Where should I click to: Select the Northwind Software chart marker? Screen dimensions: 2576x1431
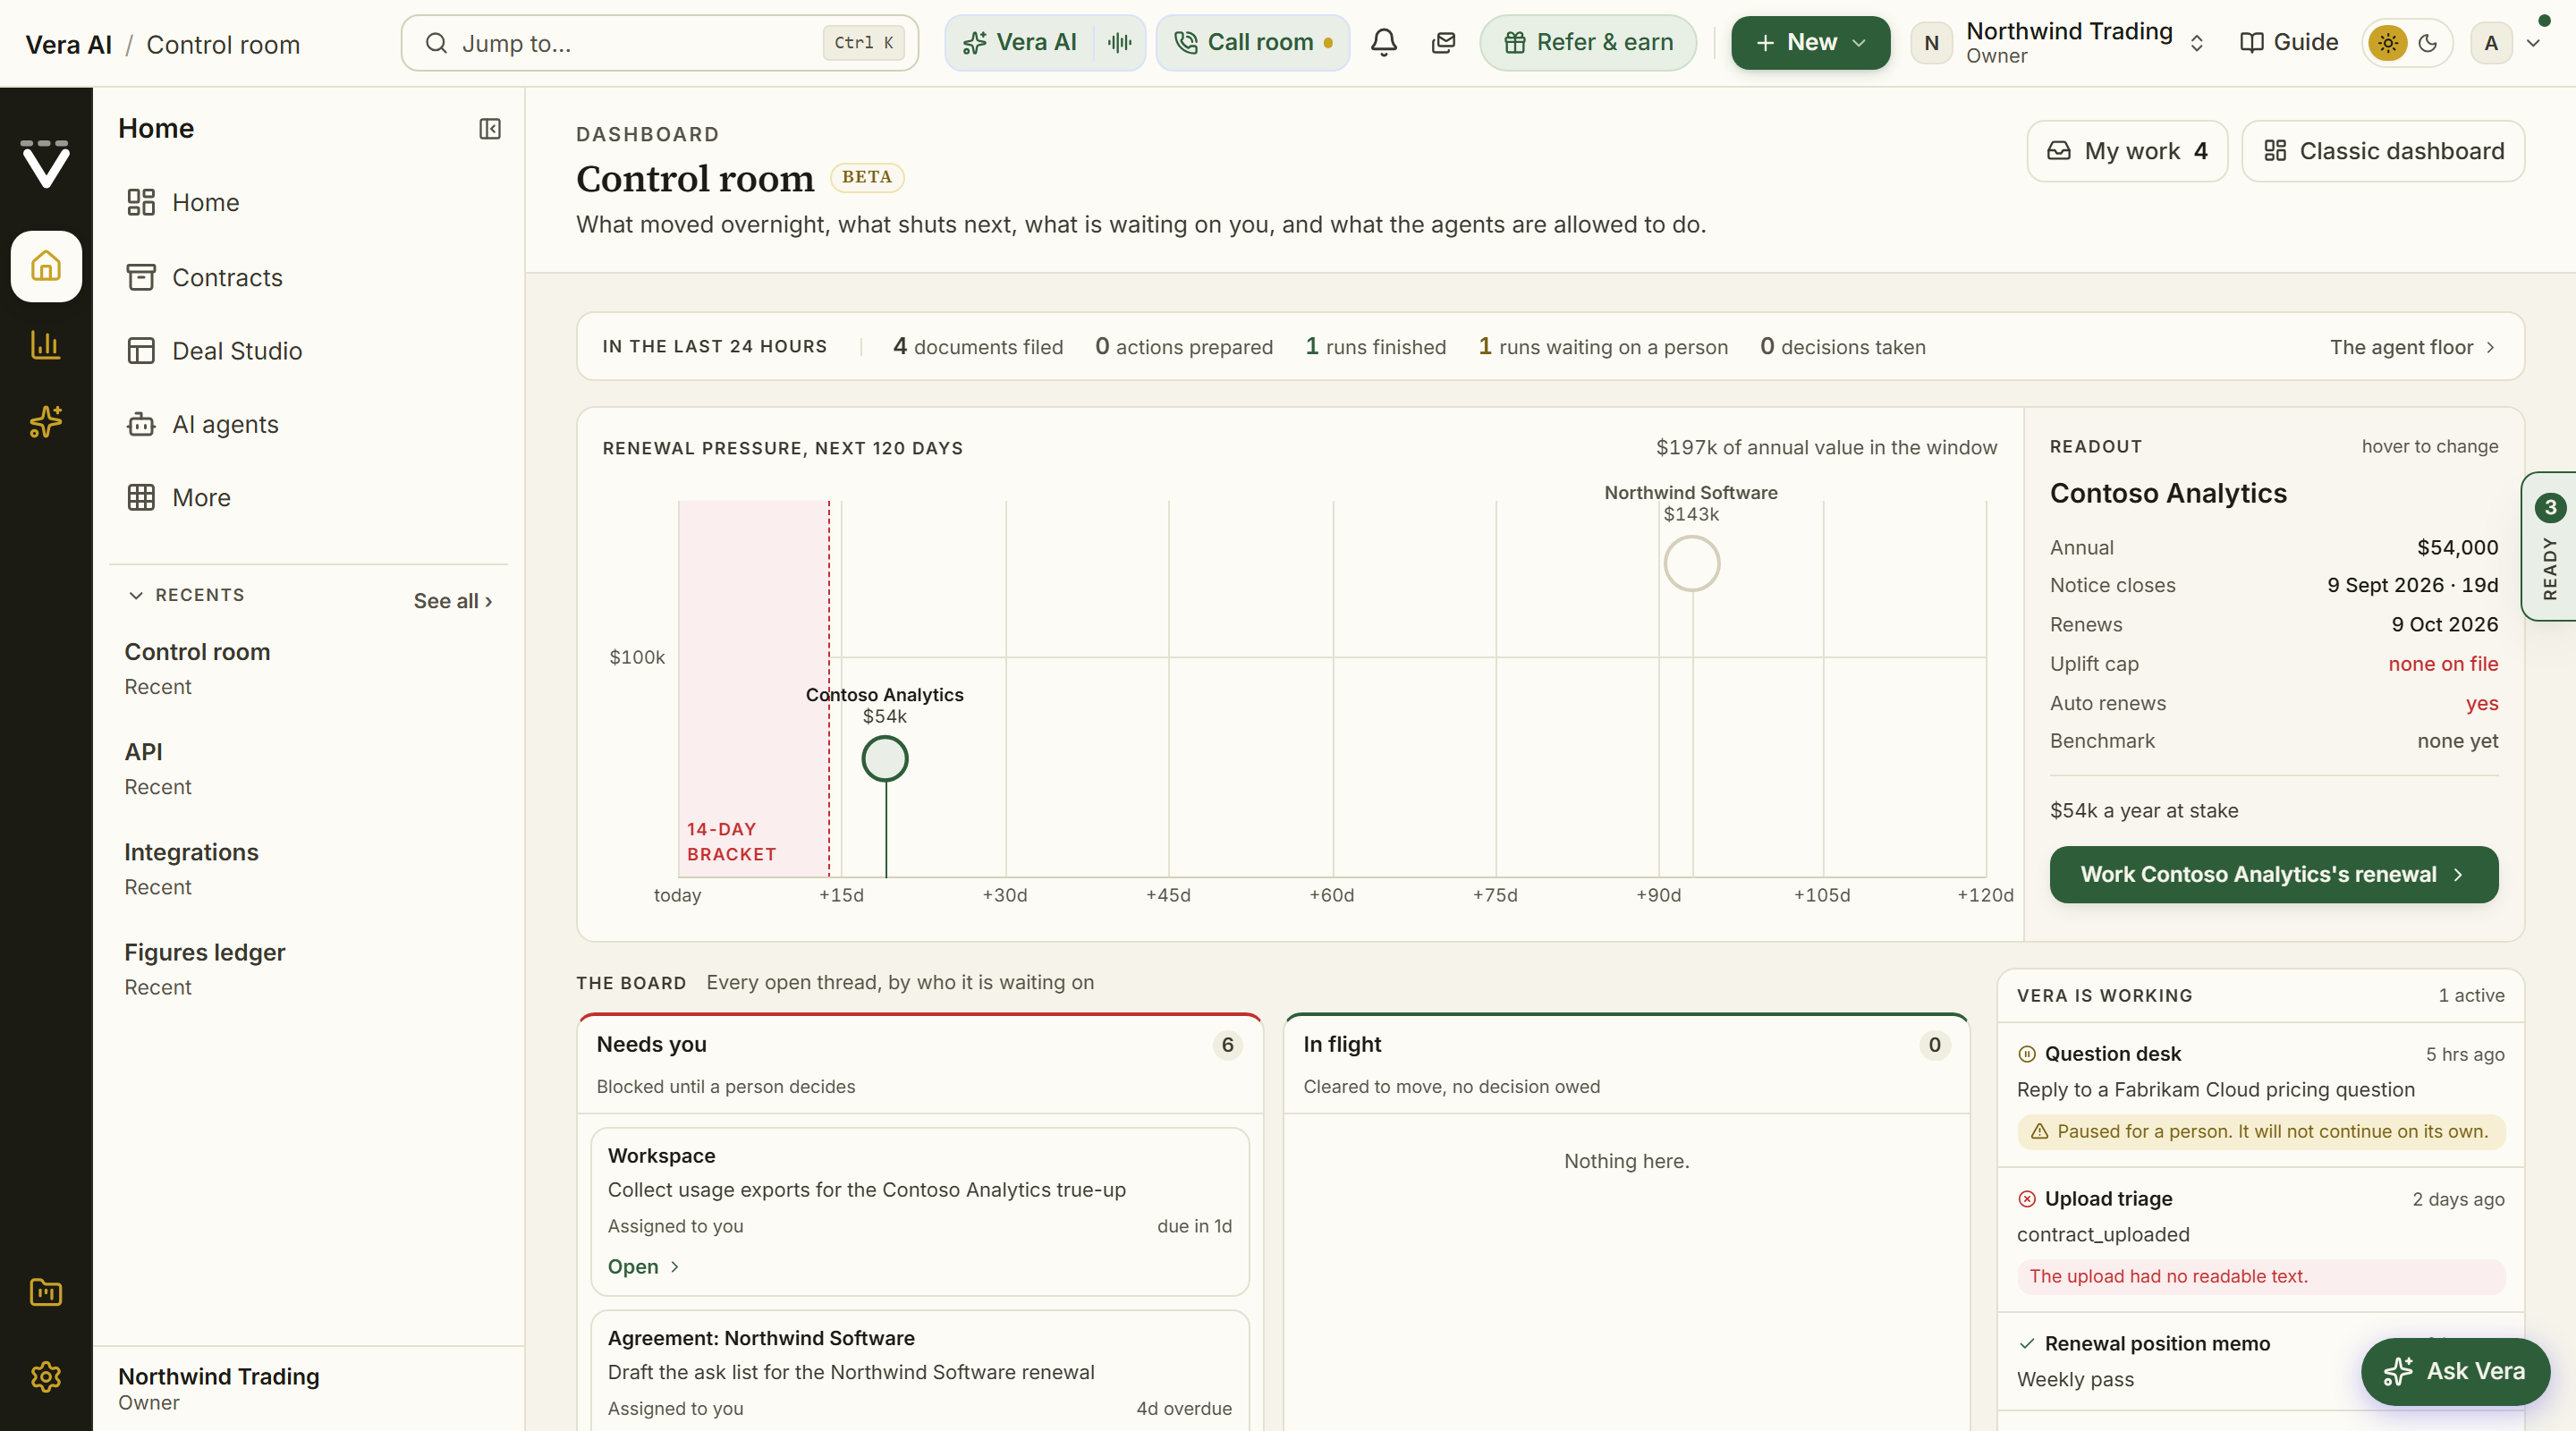[1692, 564]
